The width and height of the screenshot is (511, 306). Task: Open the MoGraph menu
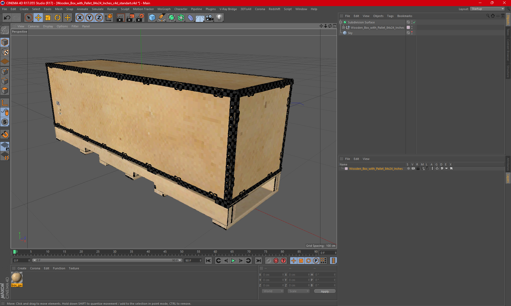[164, 9]
